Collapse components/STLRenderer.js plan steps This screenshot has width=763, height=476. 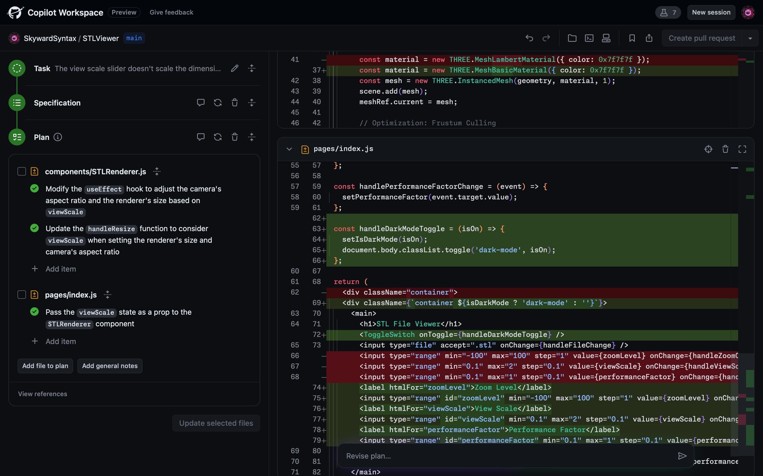[157, 171]
